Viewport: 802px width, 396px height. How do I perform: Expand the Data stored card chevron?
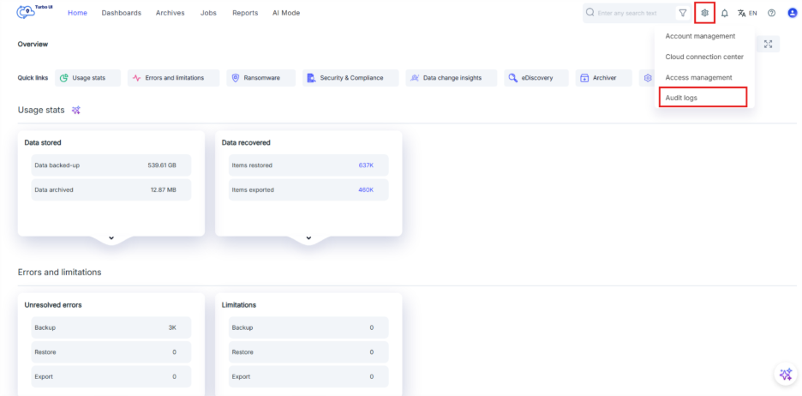111,237
